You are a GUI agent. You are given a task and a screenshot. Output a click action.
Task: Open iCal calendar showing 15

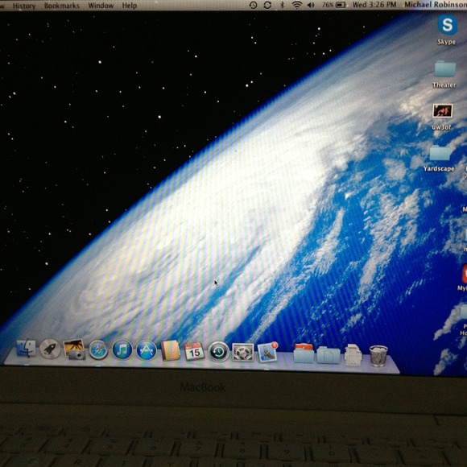[194, 351]
